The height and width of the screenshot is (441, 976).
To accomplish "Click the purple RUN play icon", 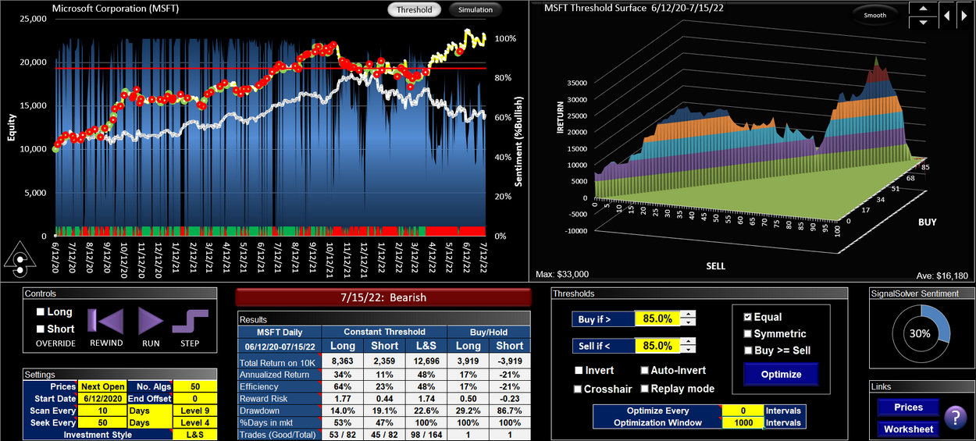I will pyautogui.click(x=151, y=321).
